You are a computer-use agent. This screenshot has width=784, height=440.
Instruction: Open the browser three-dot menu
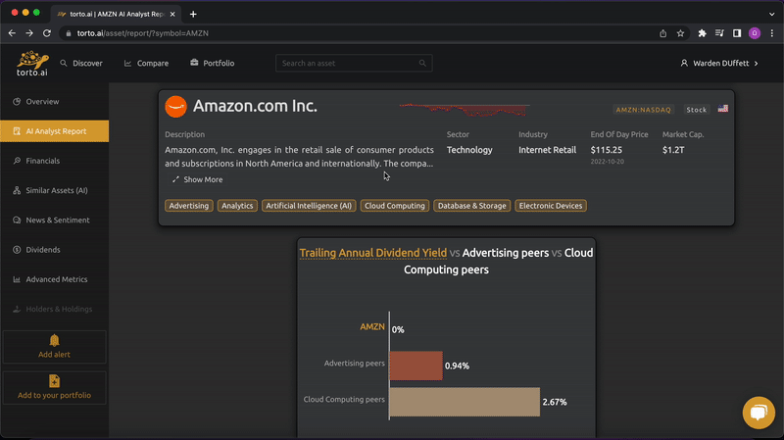(772, 33)
